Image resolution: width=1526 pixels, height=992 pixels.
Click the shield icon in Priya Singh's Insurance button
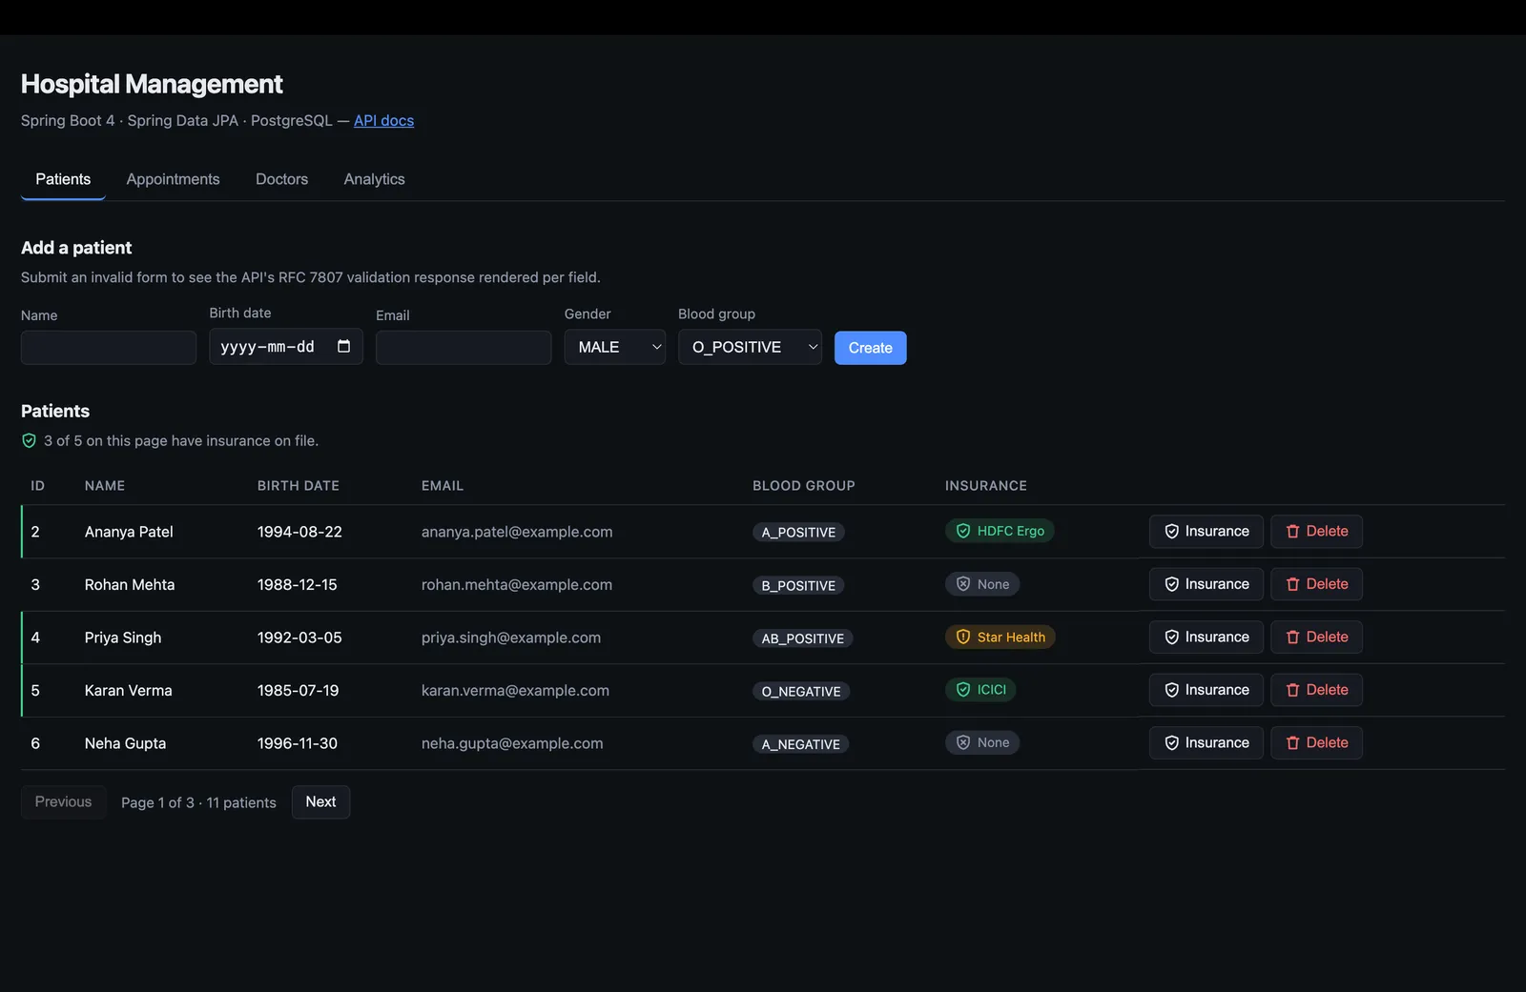coord(1172,638)
